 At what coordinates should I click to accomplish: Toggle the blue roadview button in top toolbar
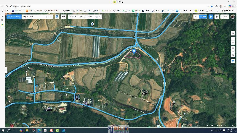pos(211,17)
